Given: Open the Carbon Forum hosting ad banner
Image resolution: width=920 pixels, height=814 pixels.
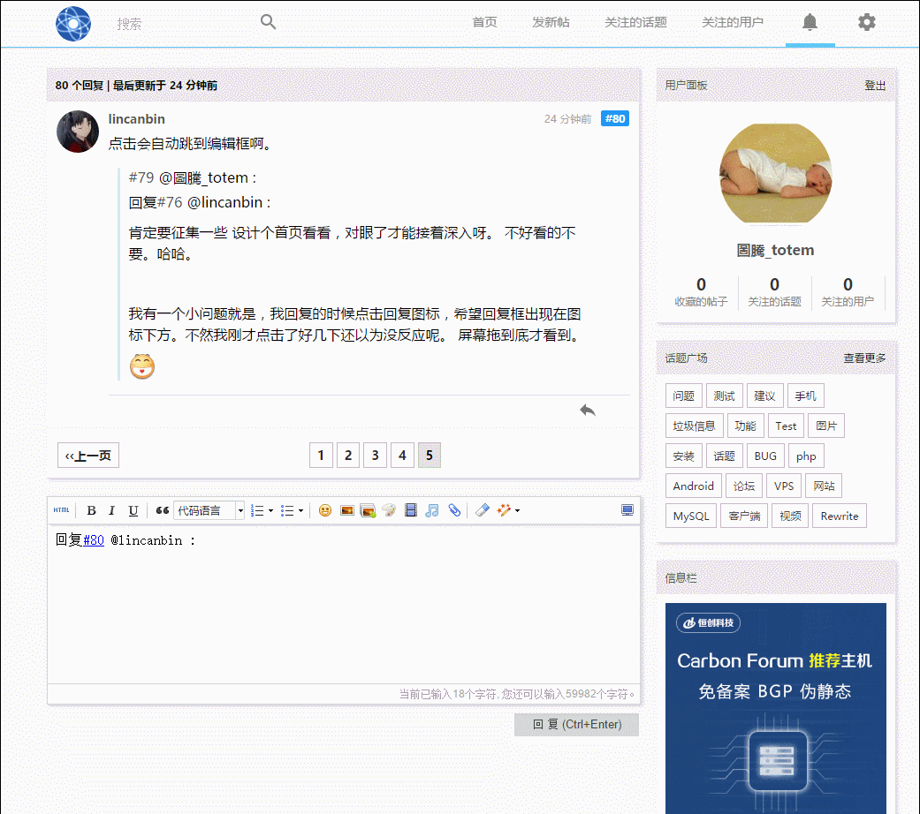Looking at the screenshot, I should (776, 708).
